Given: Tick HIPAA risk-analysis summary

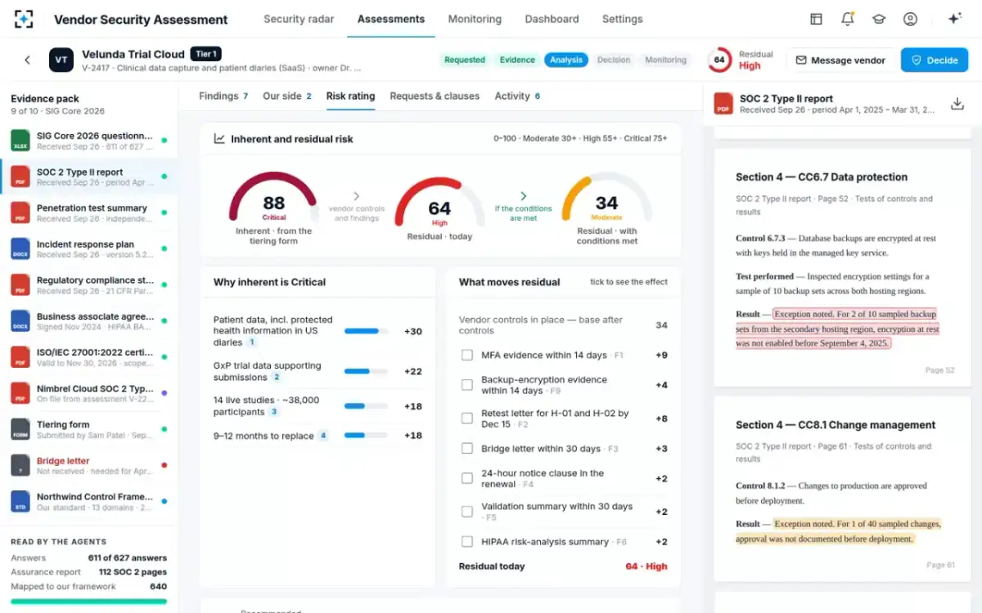Looking at the screenshot, I should pos(467,541).
